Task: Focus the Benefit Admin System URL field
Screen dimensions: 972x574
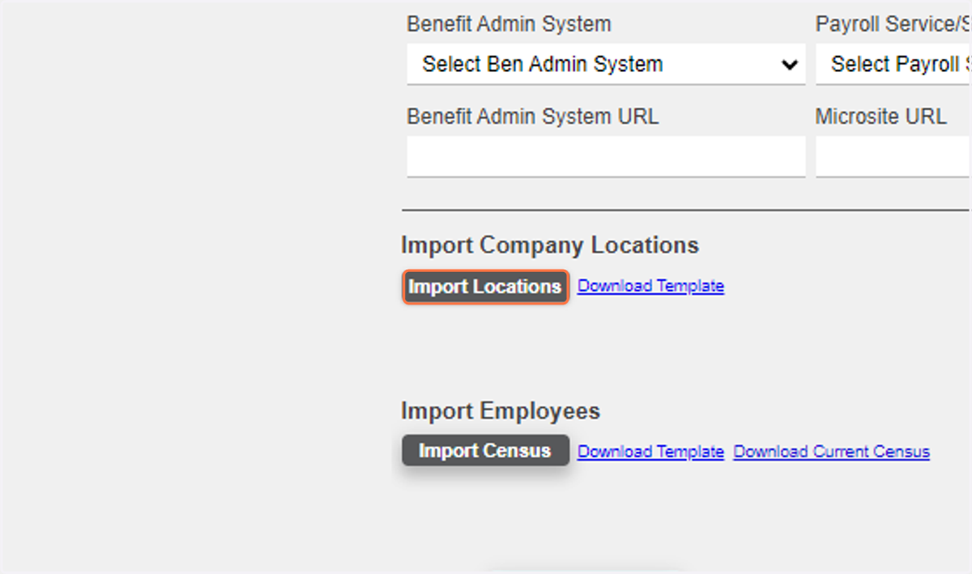Action: pyautogui.click(x=606, y=156)
